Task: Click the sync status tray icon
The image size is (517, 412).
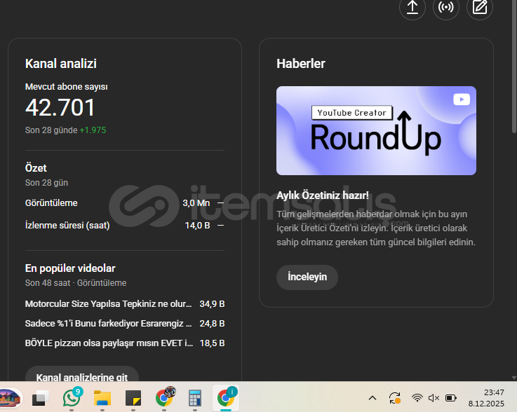Action: 395,398
